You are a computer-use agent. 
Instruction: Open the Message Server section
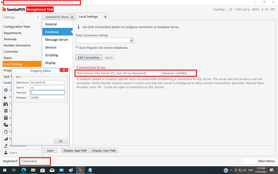pyautogui.click(x=58, y=40)
